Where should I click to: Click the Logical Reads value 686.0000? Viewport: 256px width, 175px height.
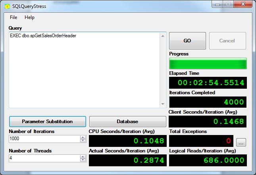(x=224, y=160)
